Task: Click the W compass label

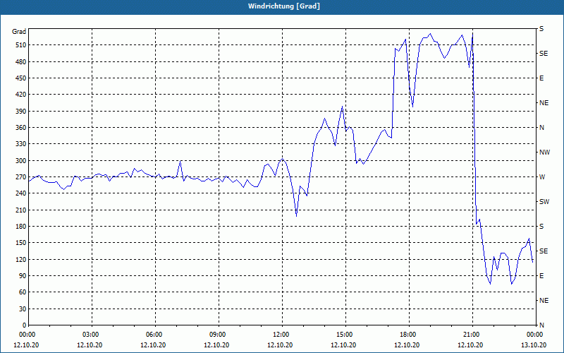Action: (542, 177)
